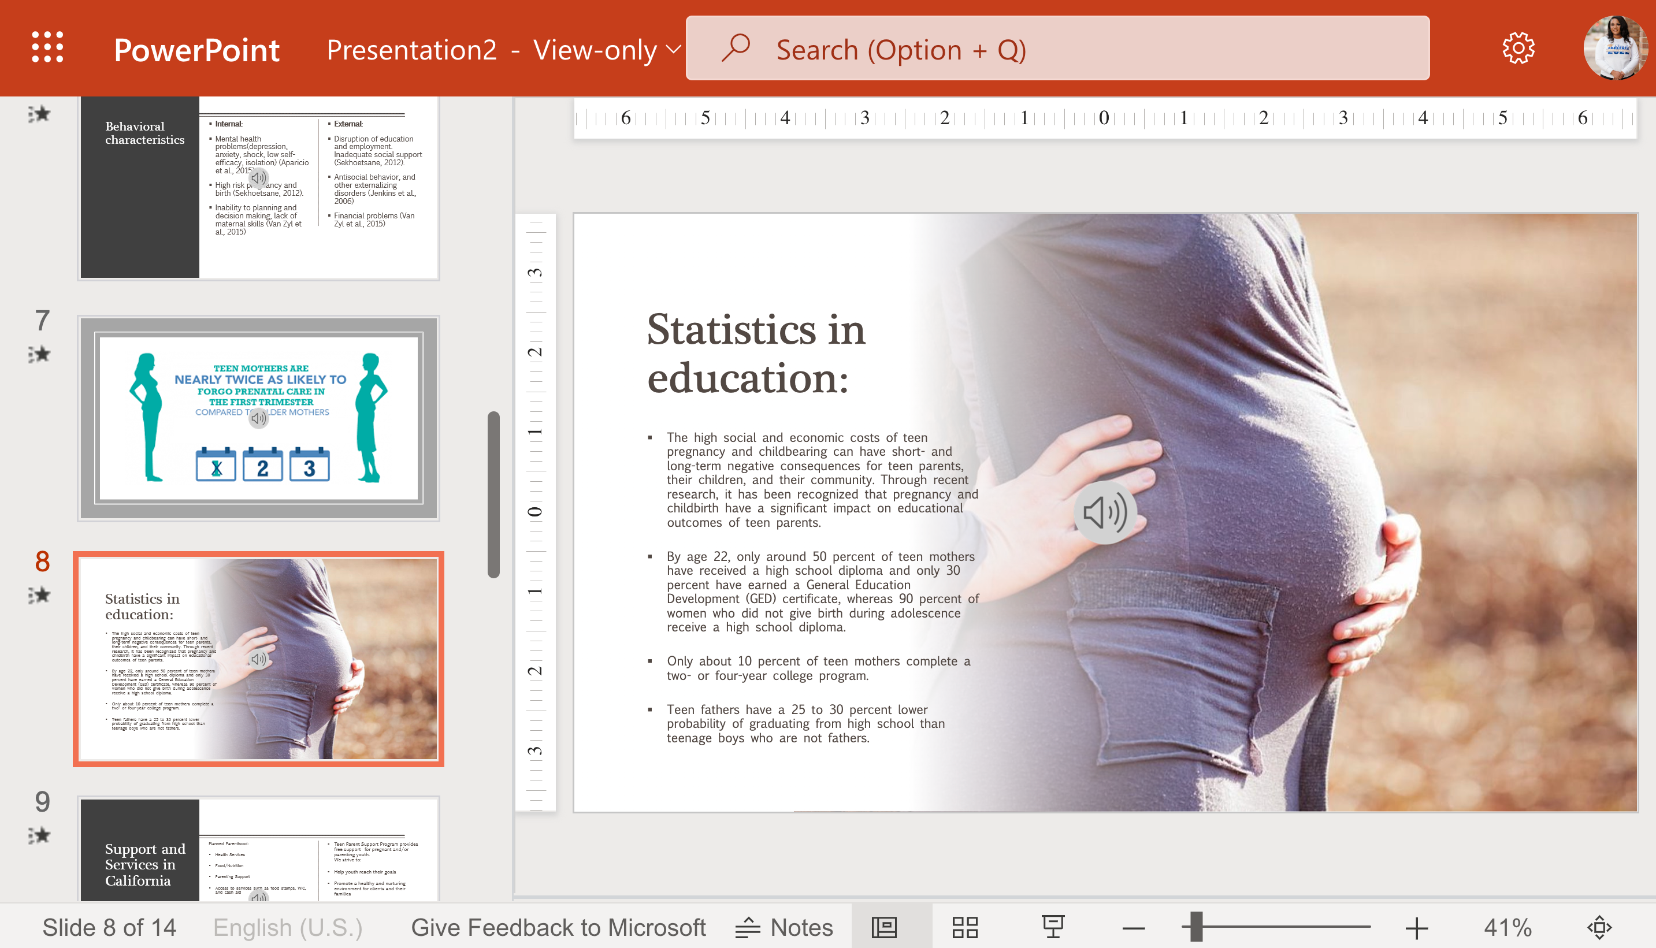This screenshot has height=948, width=1656.
Task: Start slideshow from status bar
Action: point(1052,927)
